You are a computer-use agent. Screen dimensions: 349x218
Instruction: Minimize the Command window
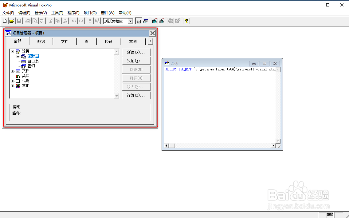point(254,64)
